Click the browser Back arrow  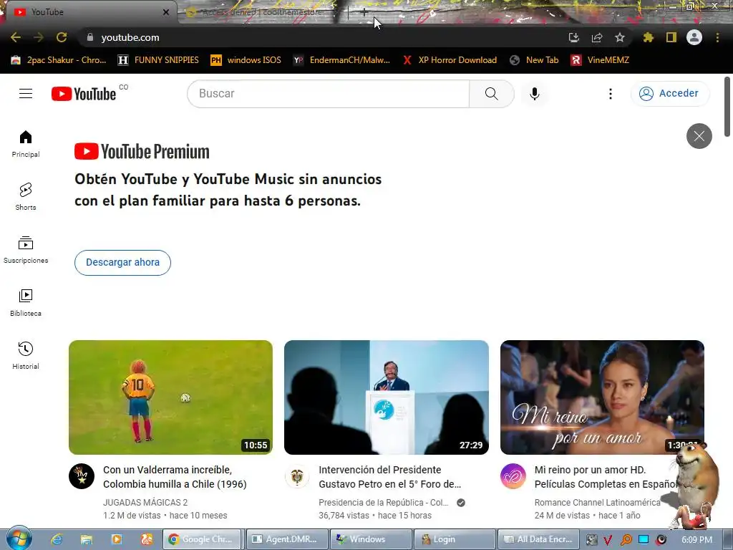tap(16, 37)
